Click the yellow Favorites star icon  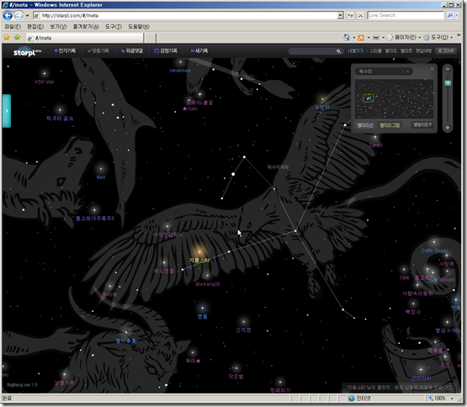(7, 37)
